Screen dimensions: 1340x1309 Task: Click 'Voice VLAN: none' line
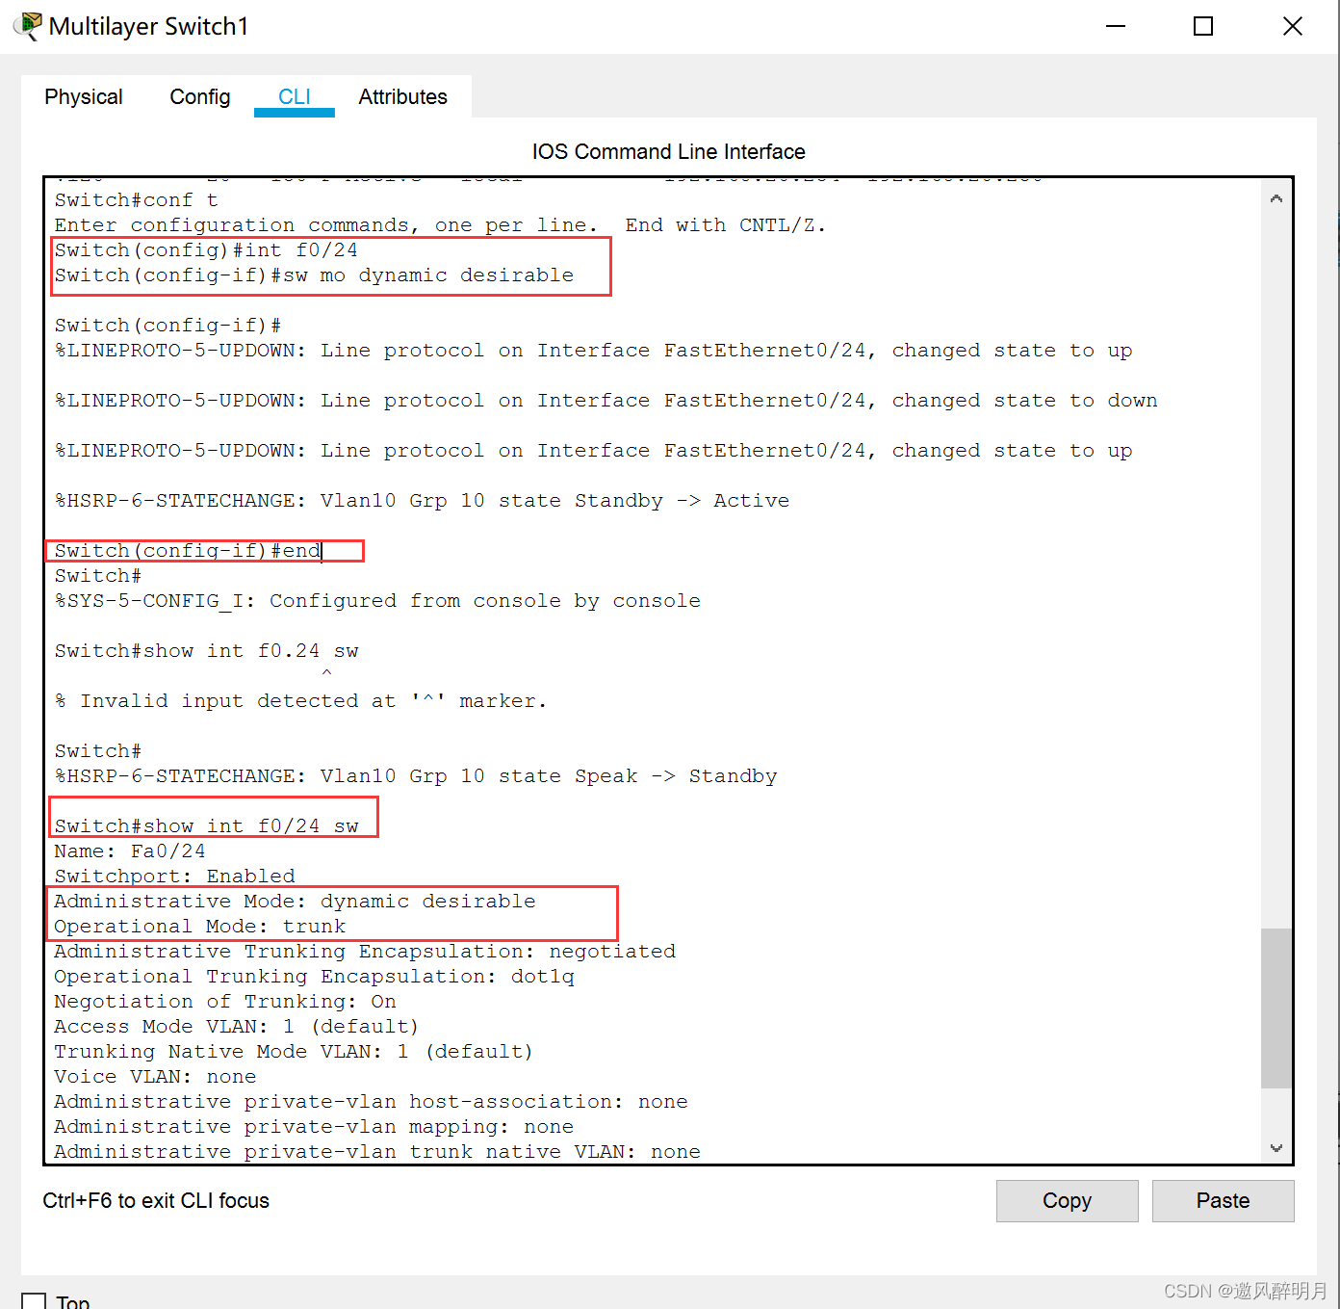(155, 1076)
